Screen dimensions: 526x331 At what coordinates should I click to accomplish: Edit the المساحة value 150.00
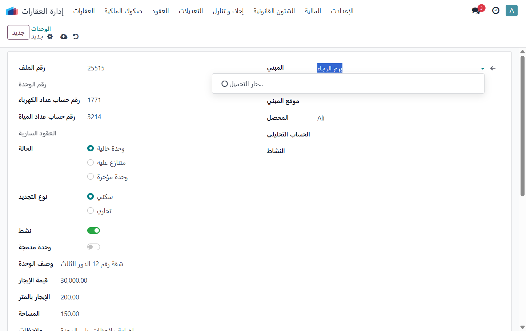[x=70, y=314]
